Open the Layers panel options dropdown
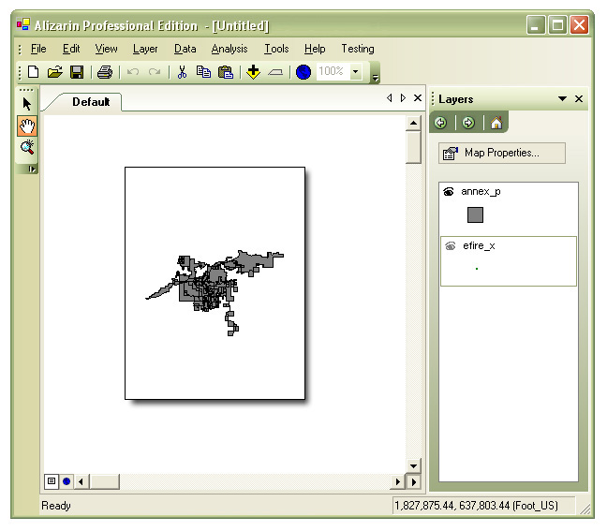The height and width of the screenshot is (531, 607). [x=562, y=99]
